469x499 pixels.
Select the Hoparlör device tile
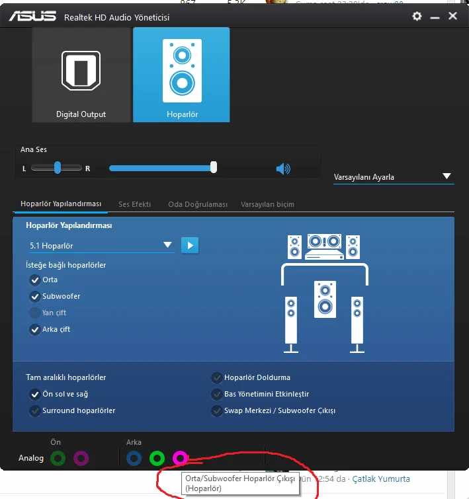(x=181, y=75)
